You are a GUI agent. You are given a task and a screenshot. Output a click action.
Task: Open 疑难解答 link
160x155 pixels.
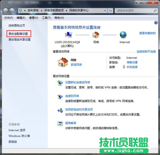click(x=71, y=123)
